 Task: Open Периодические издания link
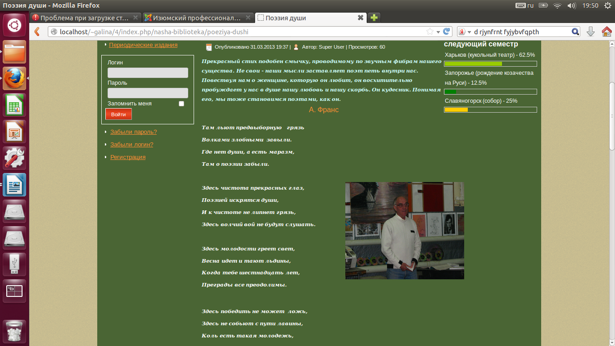tap(143, 45)
